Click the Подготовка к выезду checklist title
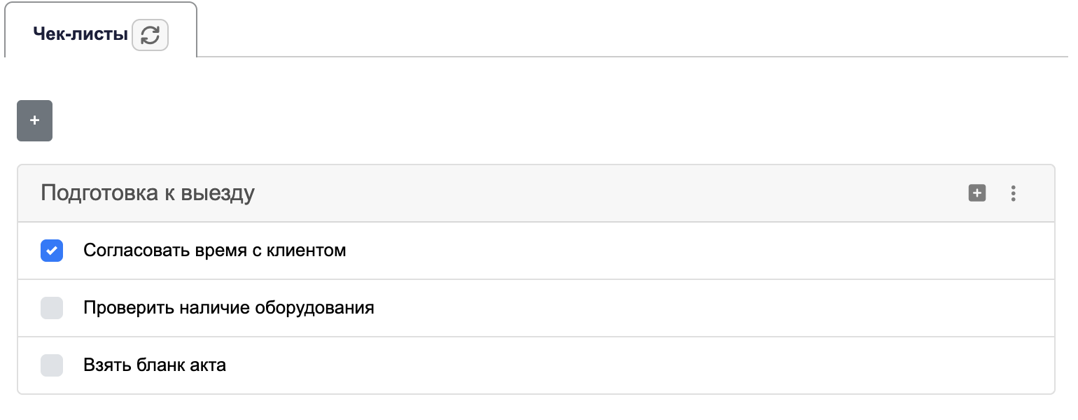This screenshot has width=1078, height=420. click(x=148, y=193)
